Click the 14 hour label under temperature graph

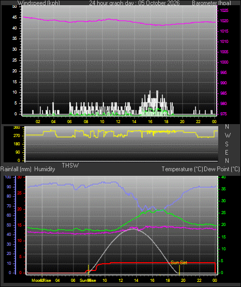[x=136, y=280]
